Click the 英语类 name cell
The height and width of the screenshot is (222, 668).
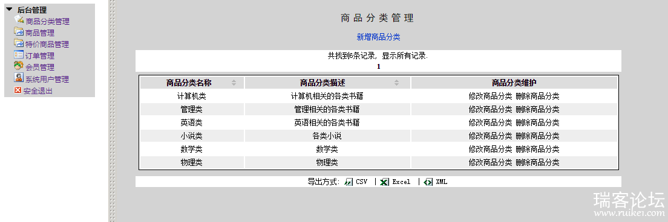[x=192, y=122]
